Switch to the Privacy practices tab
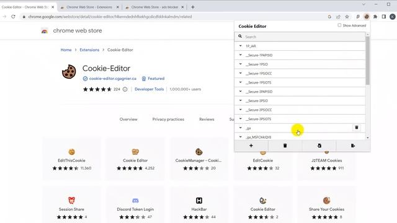Viewport: 397px width, 223px height. click(x=168, y=120)
